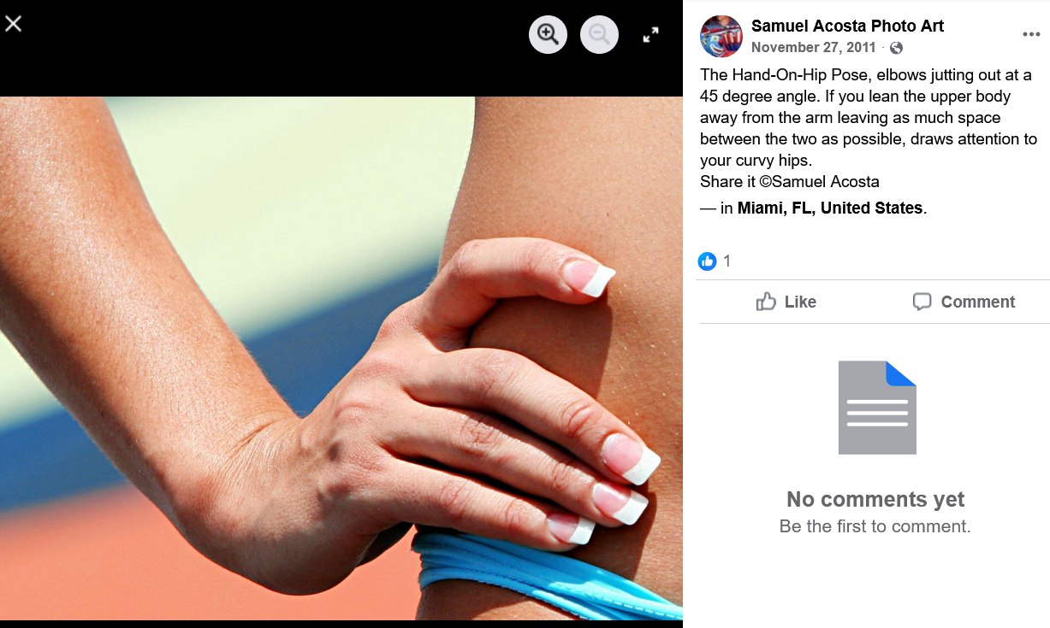Open Samuel Acosta Photo Art profile picture
This screenshot has width=1050, height=628.
coord(721,36)
